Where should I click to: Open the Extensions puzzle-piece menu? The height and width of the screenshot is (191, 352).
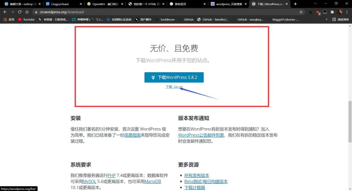[332, 12]
